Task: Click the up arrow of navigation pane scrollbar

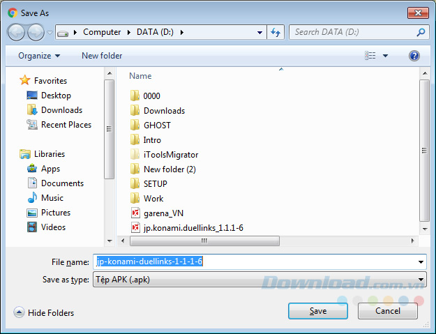Action: click(110, 73)
